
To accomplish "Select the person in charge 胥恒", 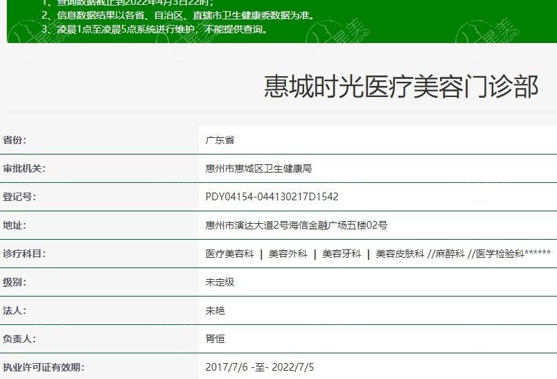I will pyautogui.click(x=215, y=339).
